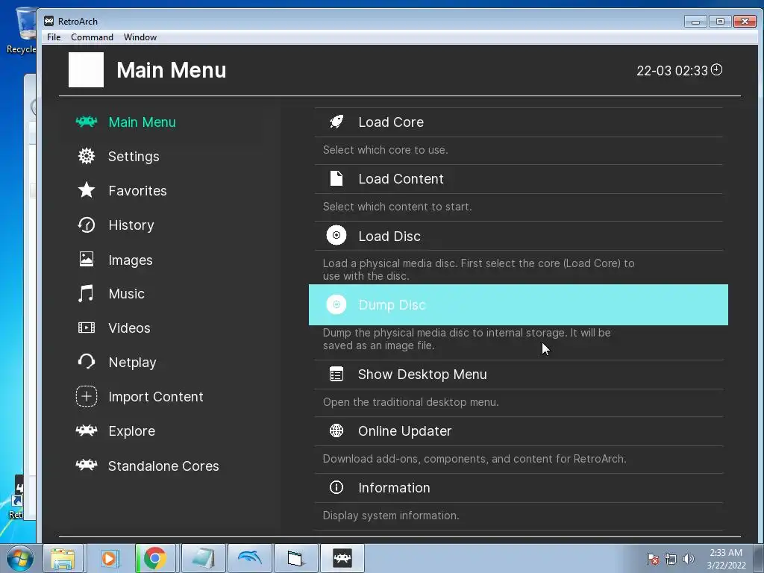Click the Favorites star icon
This screenshot has height=573, width=764.
click(x=87, y=190)
